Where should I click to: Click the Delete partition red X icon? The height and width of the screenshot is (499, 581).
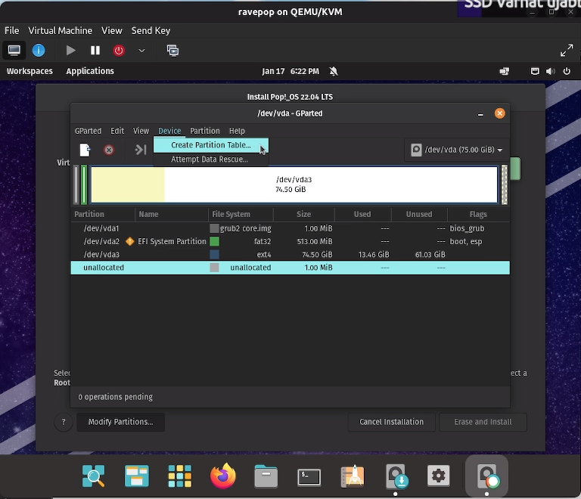click(109, 150)
